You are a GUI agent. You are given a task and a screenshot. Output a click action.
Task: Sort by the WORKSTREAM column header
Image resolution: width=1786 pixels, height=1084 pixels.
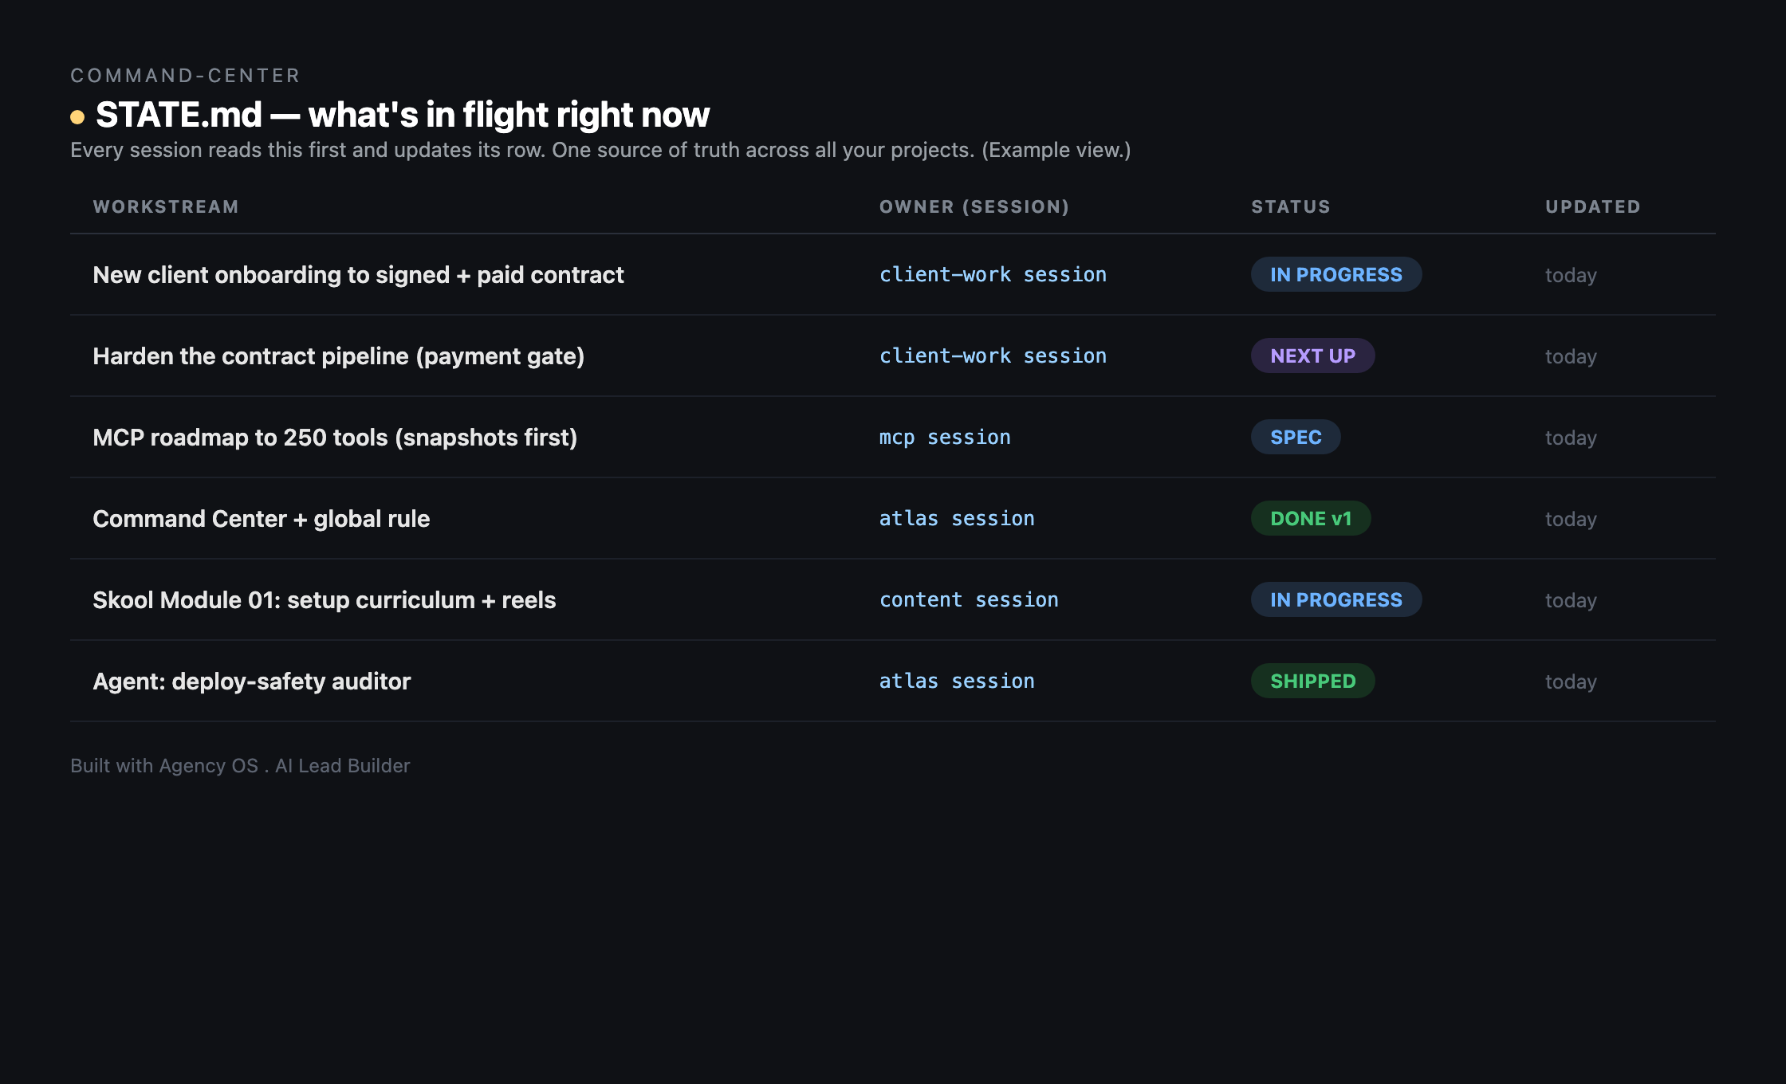[x=166, y=206]
